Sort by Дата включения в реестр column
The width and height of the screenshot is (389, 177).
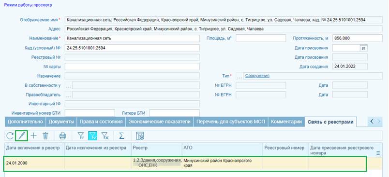(34, 150)
